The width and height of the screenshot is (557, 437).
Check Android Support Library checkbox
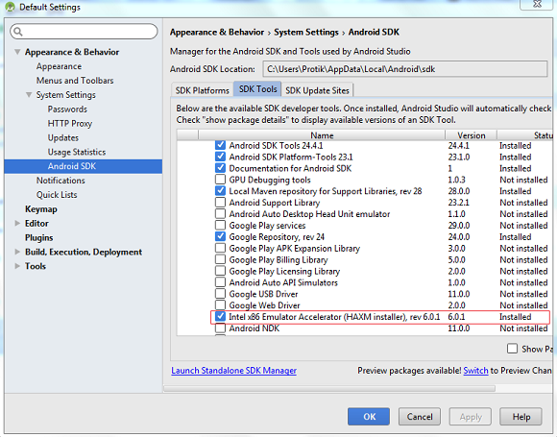coord(220,202)
